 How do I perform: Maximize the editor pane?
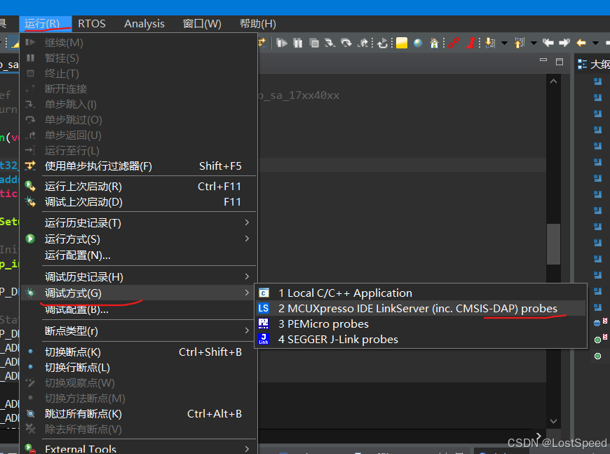click(x=560, y=62)
